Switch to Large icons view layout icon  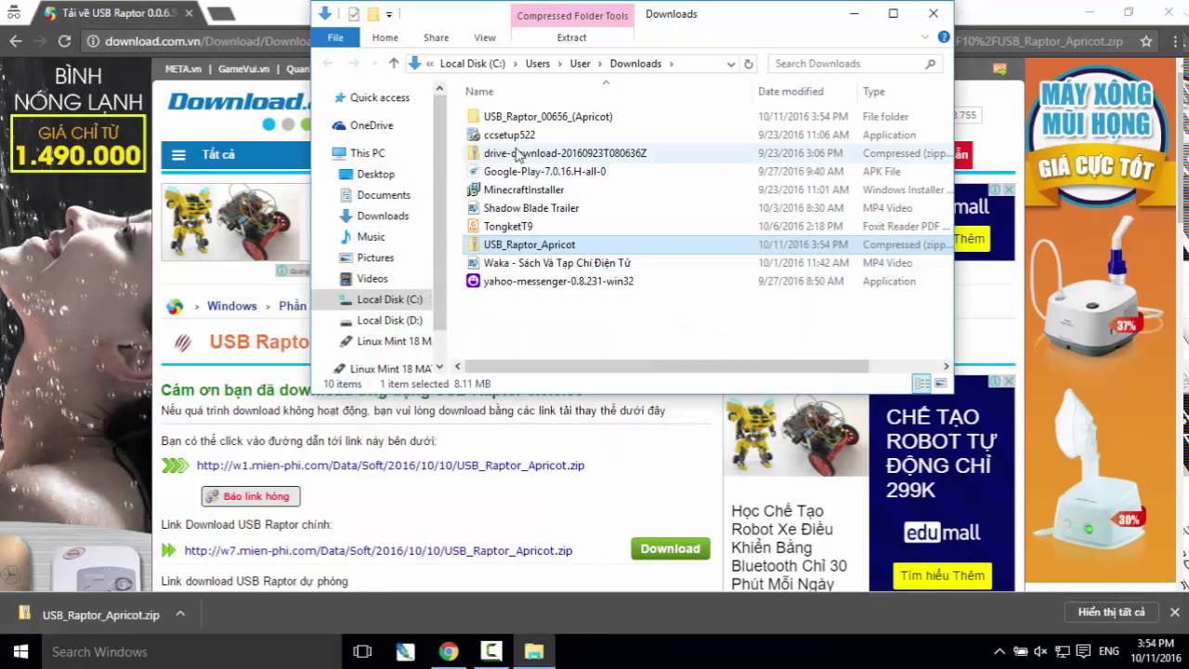click(941, 383)
